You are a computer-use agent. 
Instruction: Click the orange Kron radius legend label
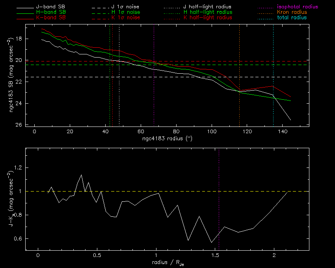point(292,13)
